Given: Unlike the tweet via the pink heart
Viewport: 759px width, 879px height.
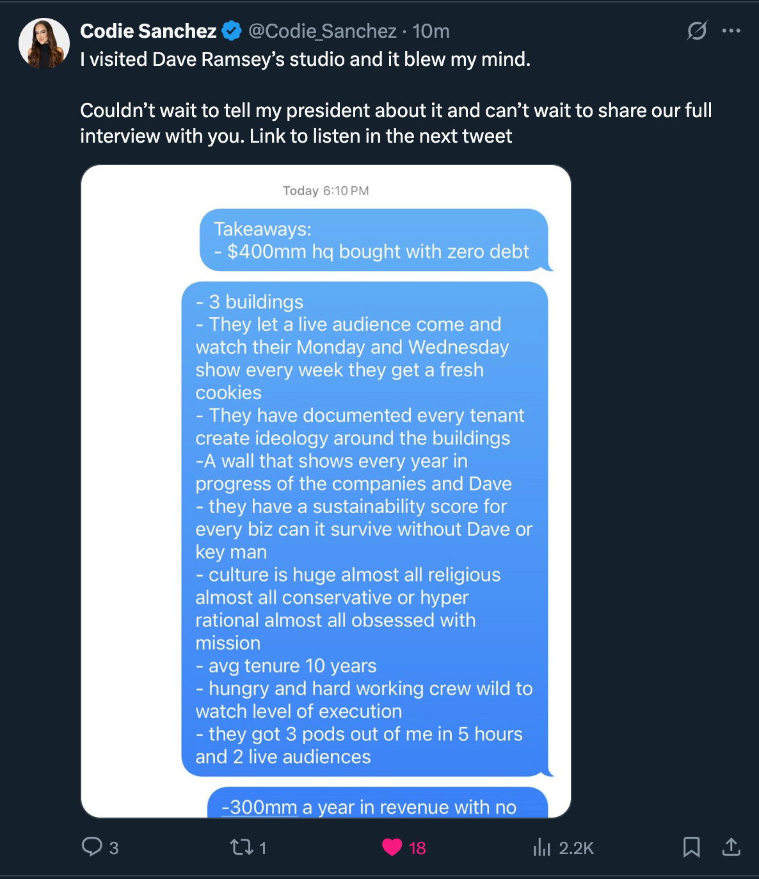Looking at the screenshot, I should click(392, 847).
